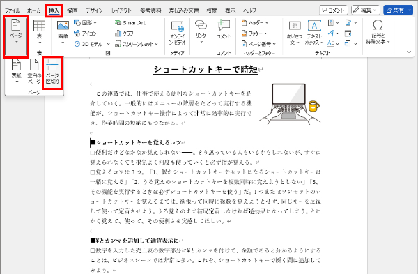Expand the 表紙 dropdown arrow
The height and width of the screenshot is (274, 418).
pyautogui.click(x=17, y=82)
